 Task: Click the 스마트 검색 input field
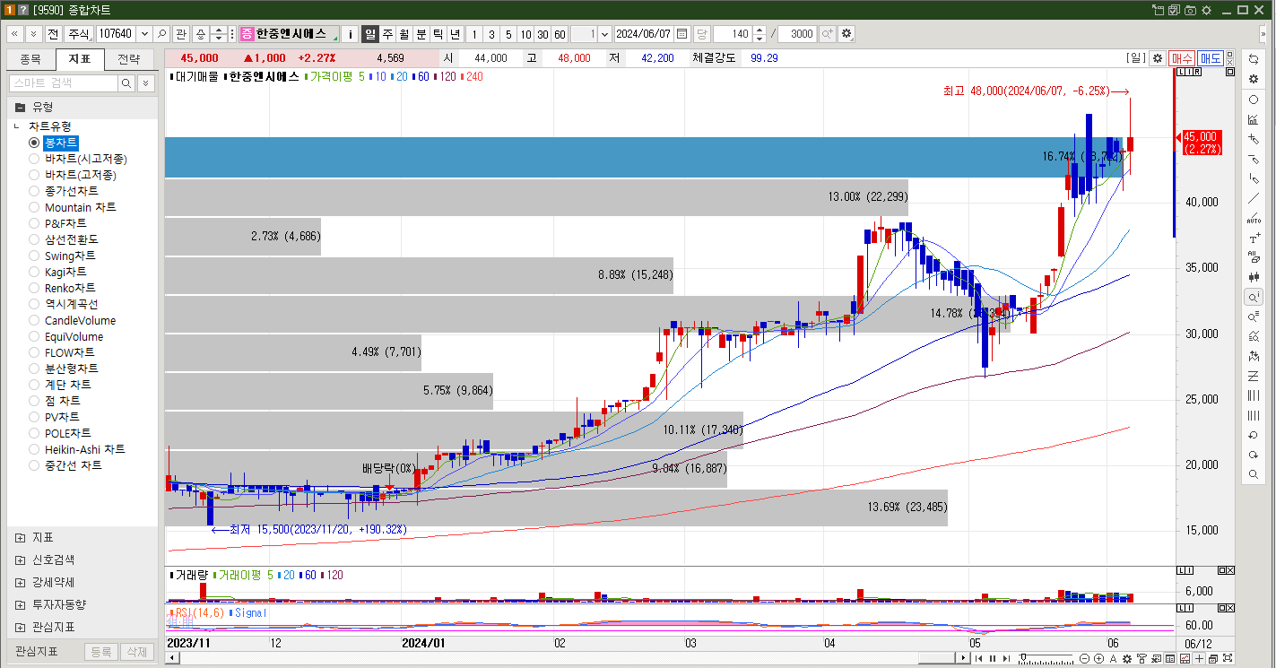pyautogui.click(x=64, y=83)
